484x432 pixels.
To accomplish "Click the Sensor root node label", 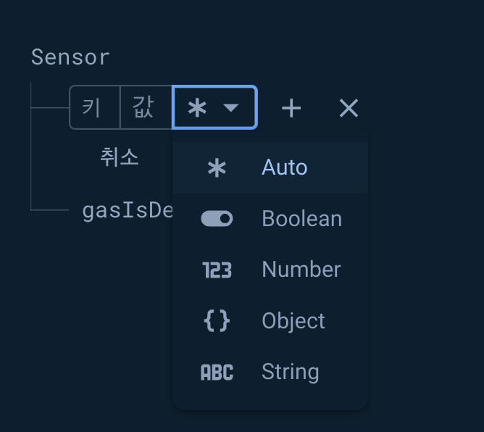I will pos(70,57).
